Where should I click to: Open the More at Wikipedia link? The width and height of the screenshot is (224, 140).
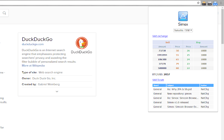click(33, 65)
